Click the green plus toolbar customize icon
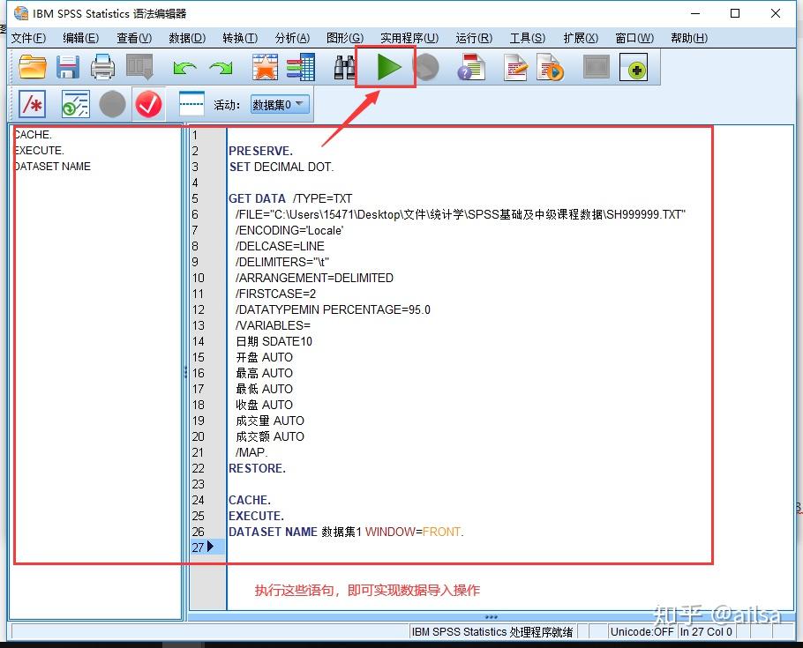Image resolution: width=803 pixels, height=648 pixels. coord(634,68)
